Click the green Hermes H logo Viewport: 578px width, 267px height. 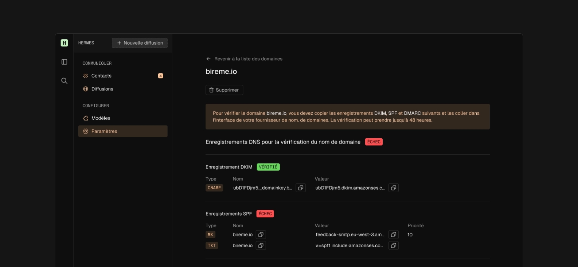(x=64, y=43)
